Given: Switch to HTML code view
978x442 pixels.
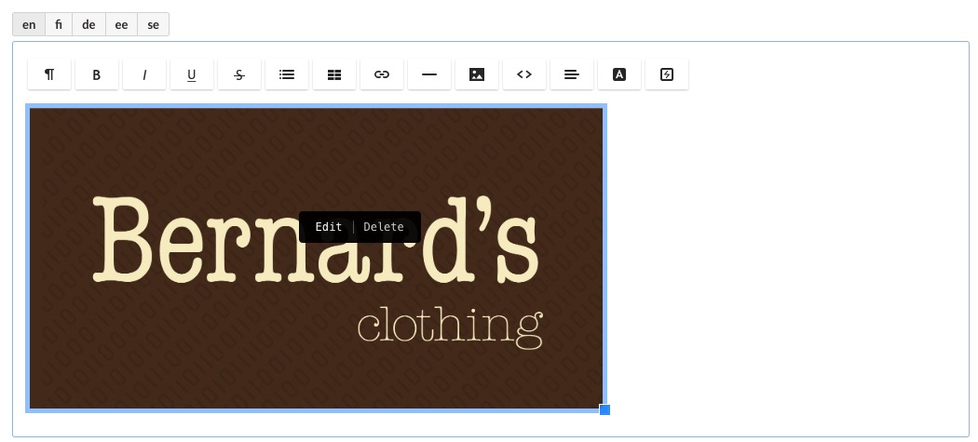Looking at the screenshot, I should 523,74.
